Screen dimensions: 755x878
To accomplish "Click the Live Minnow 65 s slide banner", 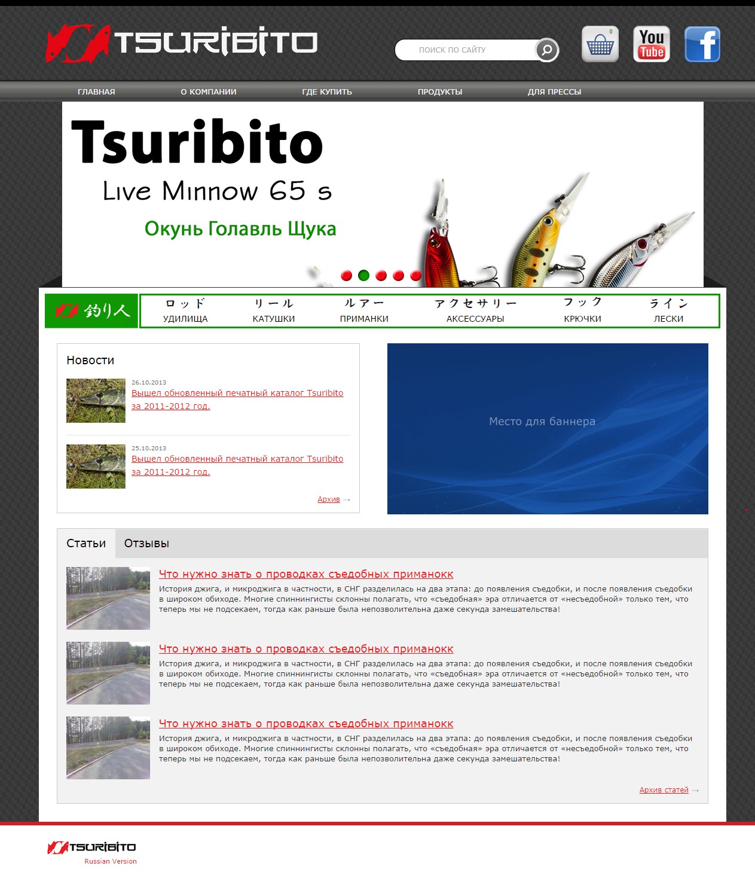I will 383,194.
